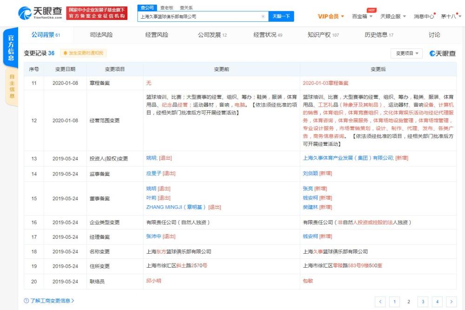Switch to the 司法风险 tab
The height and width of the screenshot is (310, 465).
click(x=101, y=35)
